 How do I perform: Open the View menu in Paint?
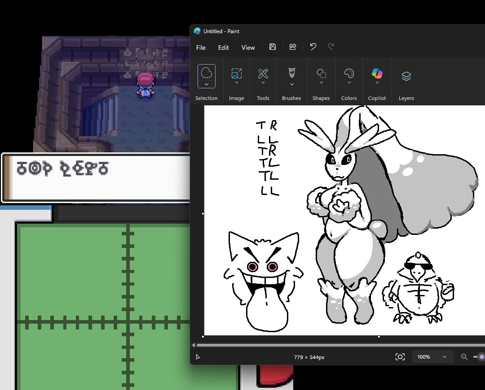[x=248, y=48]
